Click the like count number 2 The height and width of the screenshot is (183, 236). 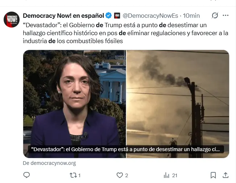pyautogui.click(x=127, y=175)
